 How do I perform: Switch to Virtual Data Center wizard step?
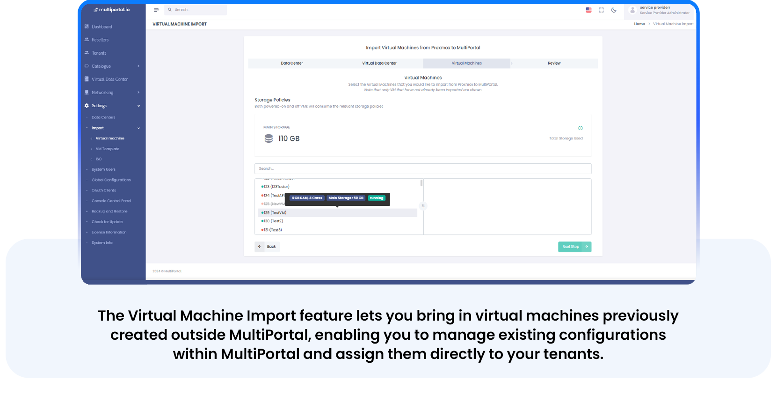[x=379, y=63]
